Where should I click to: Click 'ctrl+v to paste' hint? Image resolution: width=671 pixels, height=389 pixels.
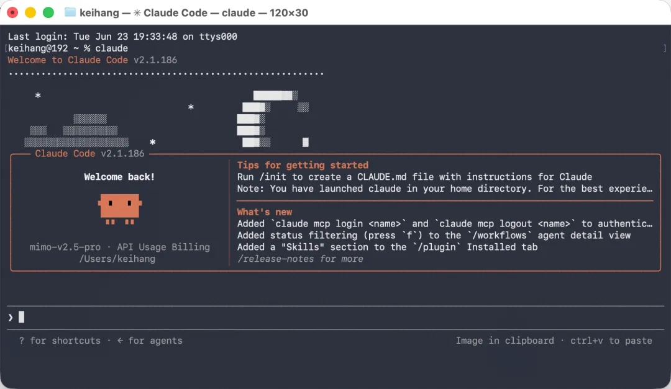point(611,340)
